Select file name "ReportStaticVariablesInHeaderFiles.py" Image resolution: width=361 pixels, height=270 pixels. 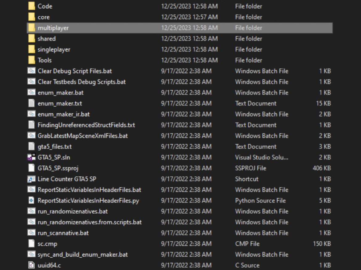pos(88,201)
